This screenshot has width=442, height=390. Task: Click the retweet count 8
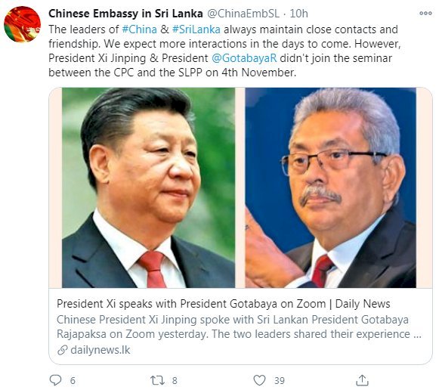point(175,380)
